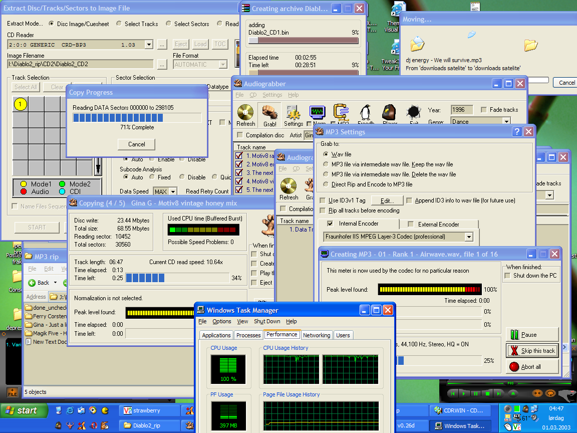The height and width of the screenshot is (433, 577).
Task: Click Abort all button
Action: pyautogui.click(x=532, y=367)
